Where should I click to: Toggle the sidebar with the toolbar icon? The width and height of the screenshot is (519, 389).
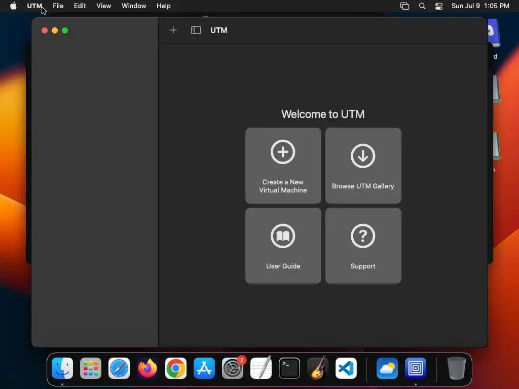(196, 30)
